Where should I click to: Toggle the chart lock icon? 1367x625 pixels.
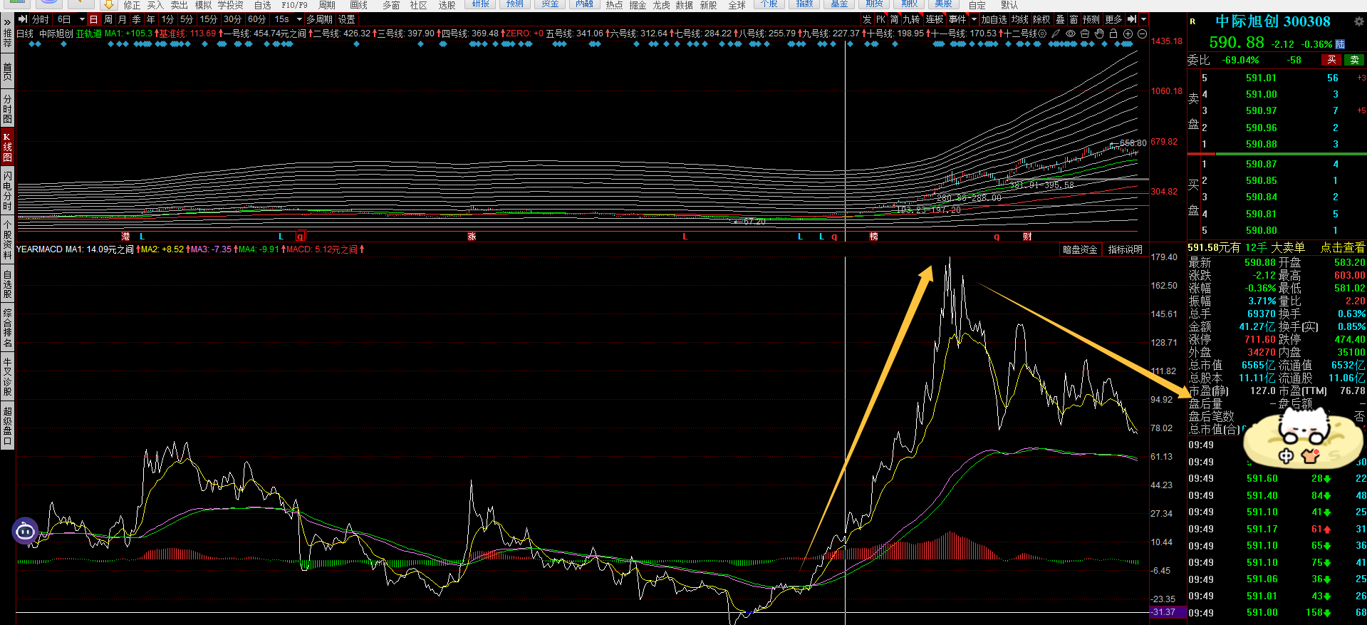(1113, 33)
